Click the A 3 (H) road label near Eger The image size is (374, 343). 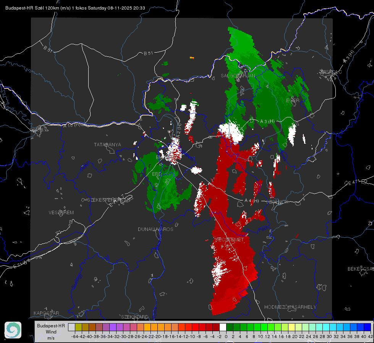[x=267, y=122]
